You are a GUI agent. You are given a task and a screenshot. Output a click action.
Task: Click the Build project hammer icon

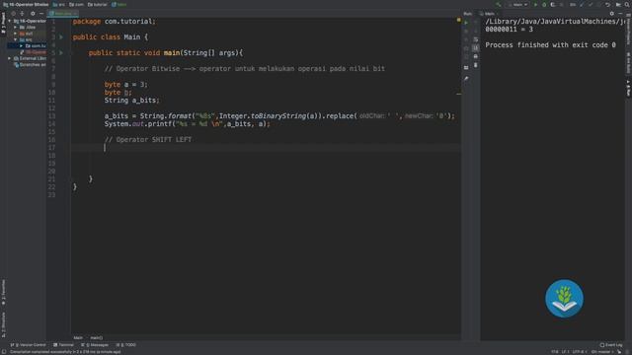click(x=498, y=4)
